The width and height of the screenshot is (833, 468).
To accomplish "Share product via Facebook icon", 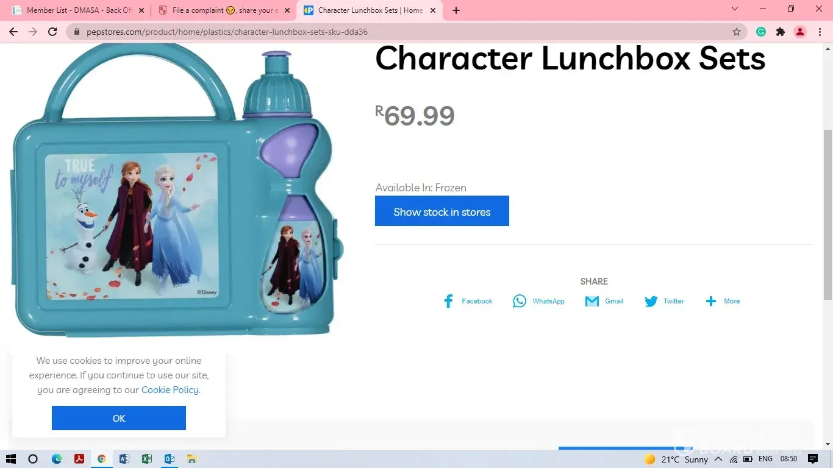I will pyautogui.click(x=448, y=301).
